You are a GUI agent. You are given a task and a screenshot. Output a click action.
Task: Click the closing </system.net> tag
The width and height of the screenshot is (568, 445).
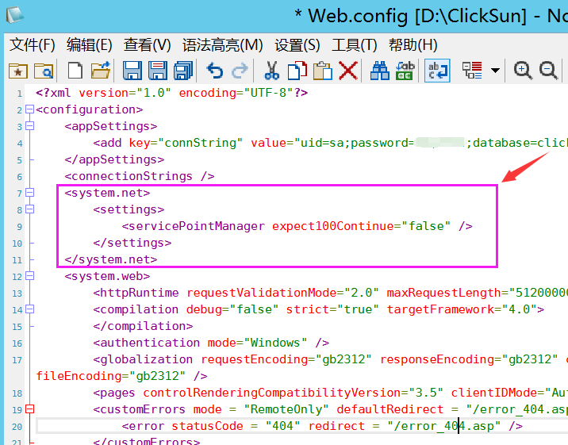coord(111,259)
